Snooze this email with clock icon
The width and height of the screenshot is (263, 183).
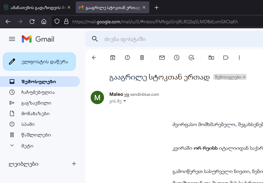coord(177,58)
